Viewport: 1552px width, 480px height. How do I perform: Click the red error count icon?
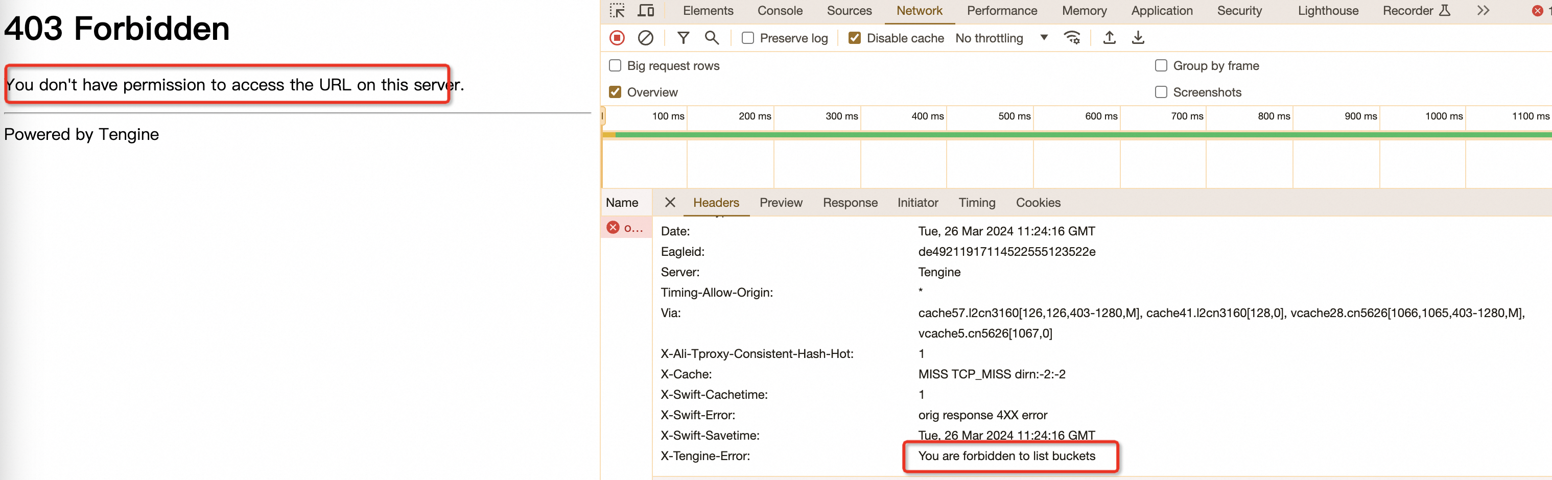(1538, 11)
